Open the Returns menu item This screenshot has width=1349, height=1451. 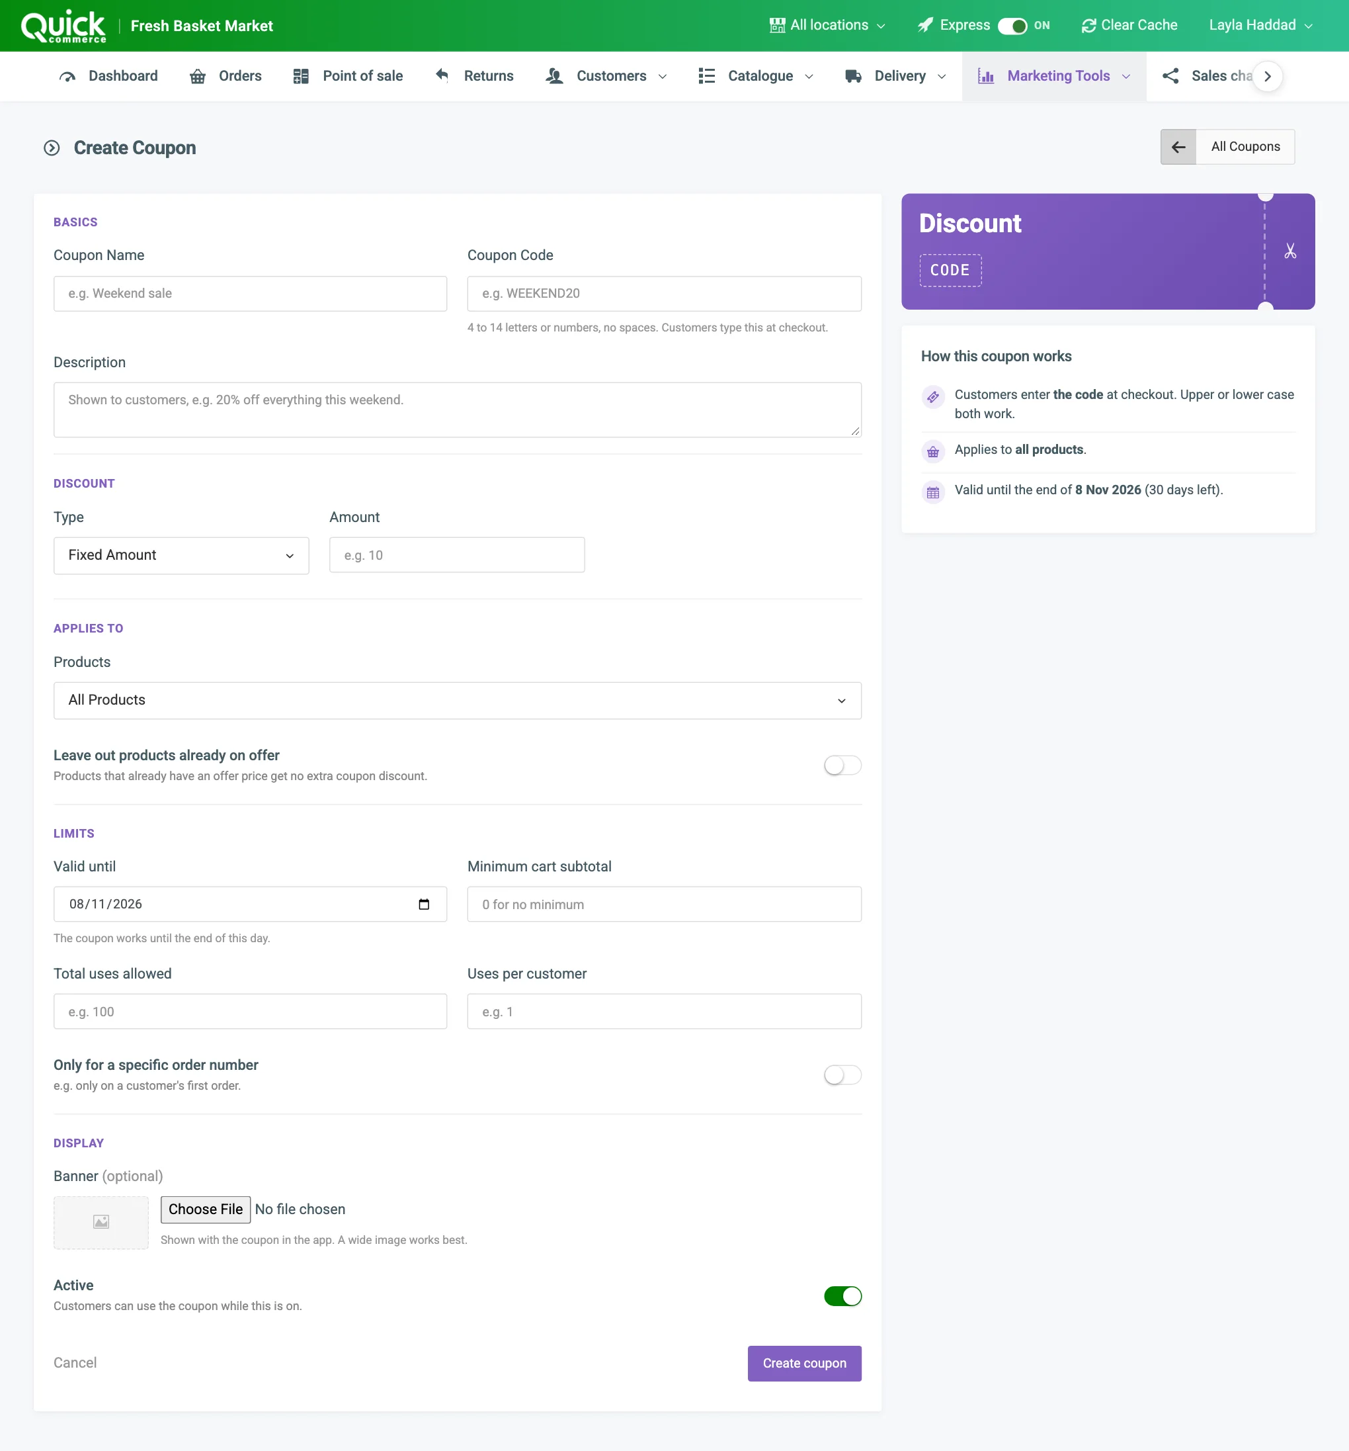[x=474, y=76]
